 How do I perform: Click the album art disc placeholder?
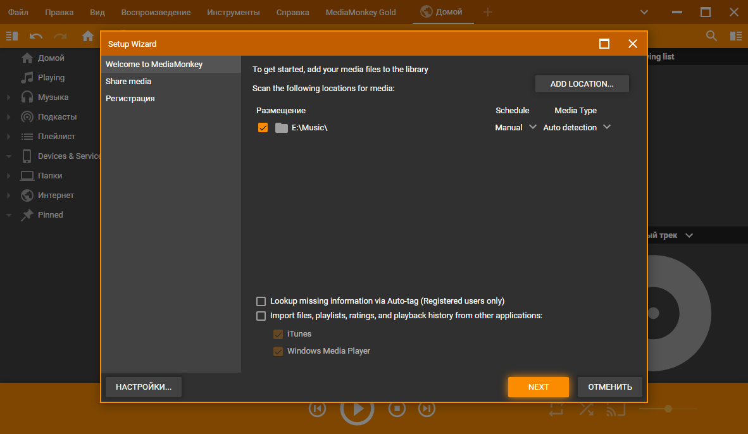tap(679, 313)
